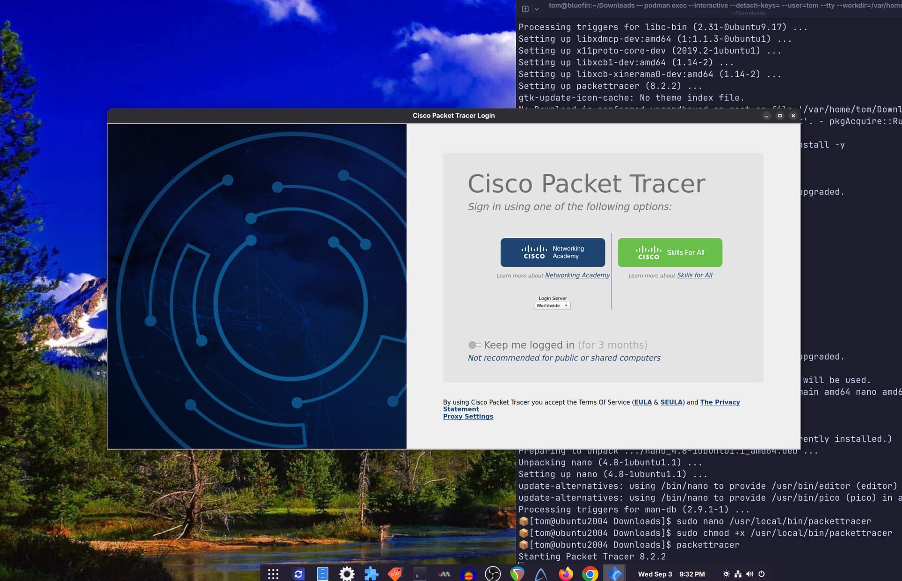The image size is (902, 581).
Task: Open OBS Studio from the dock
Action: [x=492, y=574]
